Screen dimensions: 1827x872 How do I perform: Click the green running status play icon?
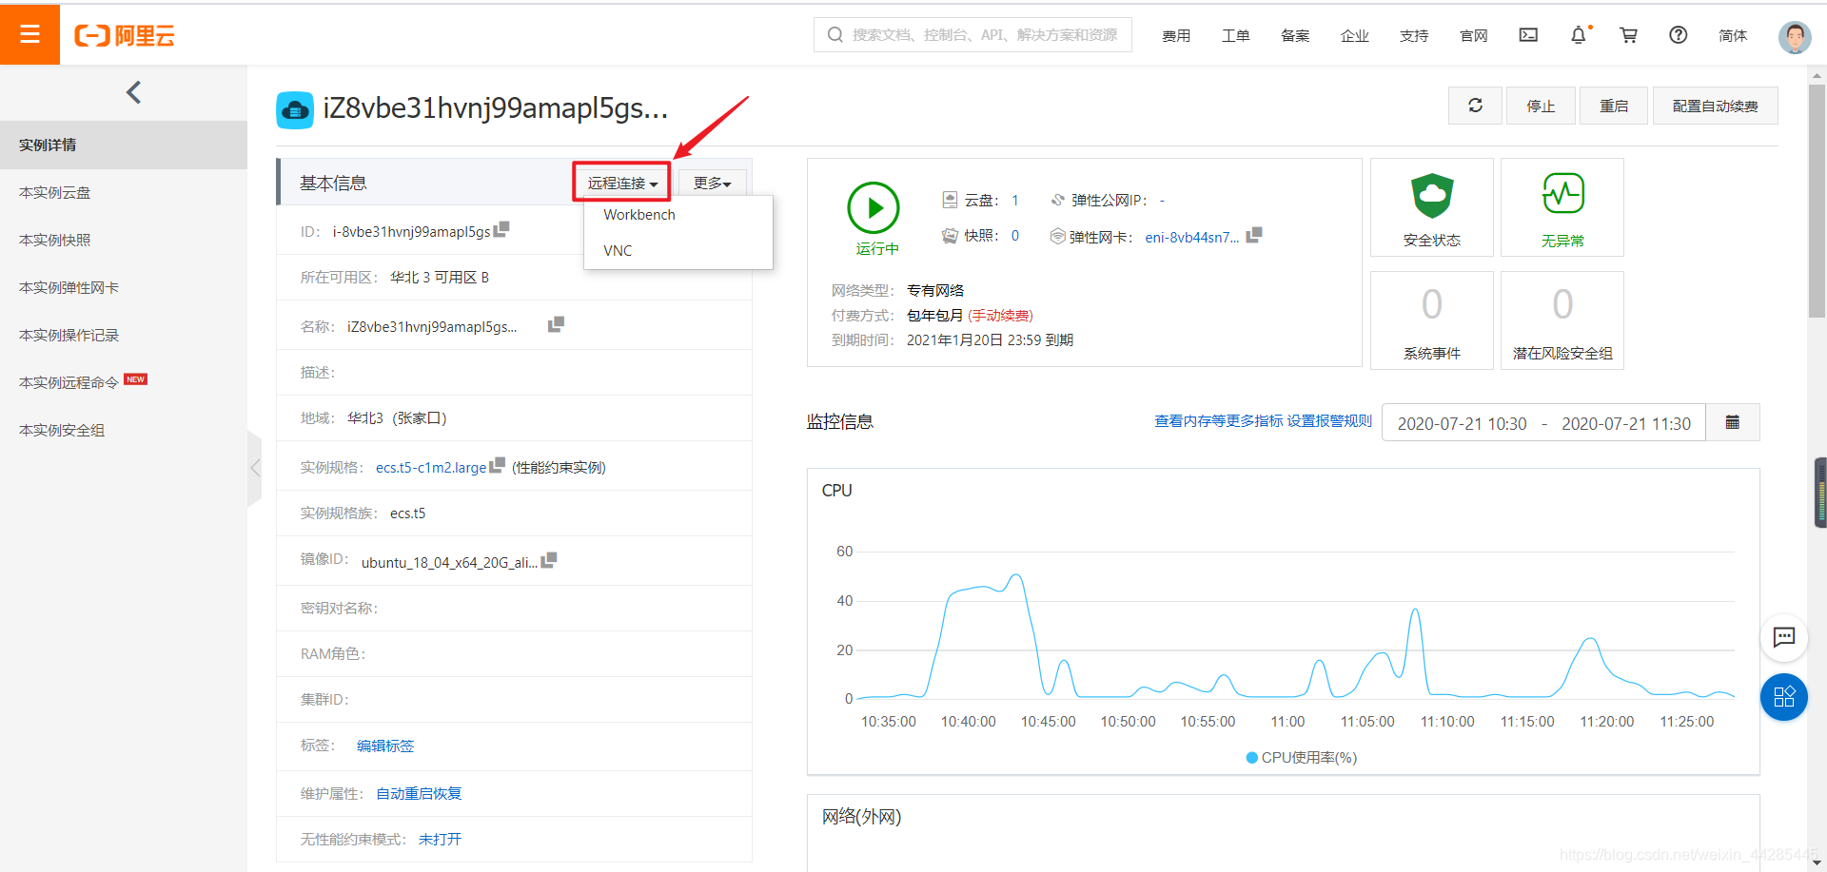coord(874,207)
